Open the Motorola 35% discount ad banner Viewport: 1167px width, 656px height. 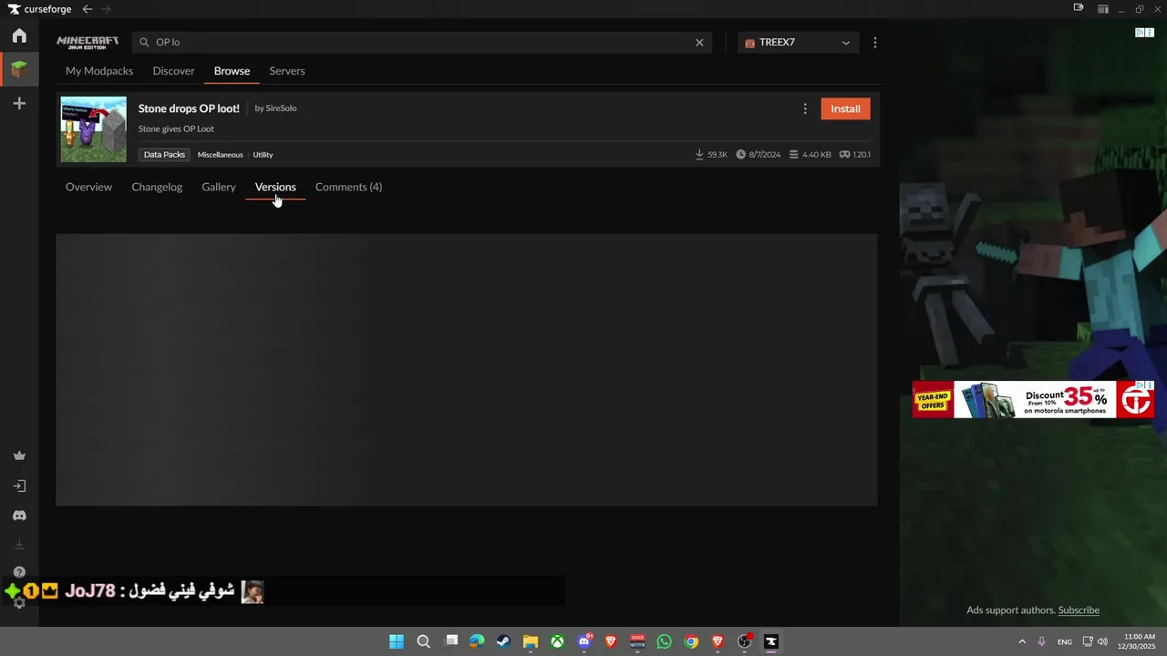click(1033, 400)
